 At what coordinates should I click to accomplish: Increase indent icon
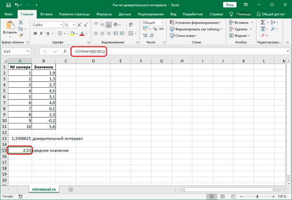(x=122, y=33)
